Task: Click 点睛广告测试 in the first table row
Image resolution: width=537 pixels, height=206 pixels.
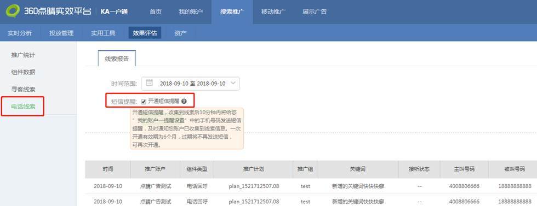Action: 155,186
